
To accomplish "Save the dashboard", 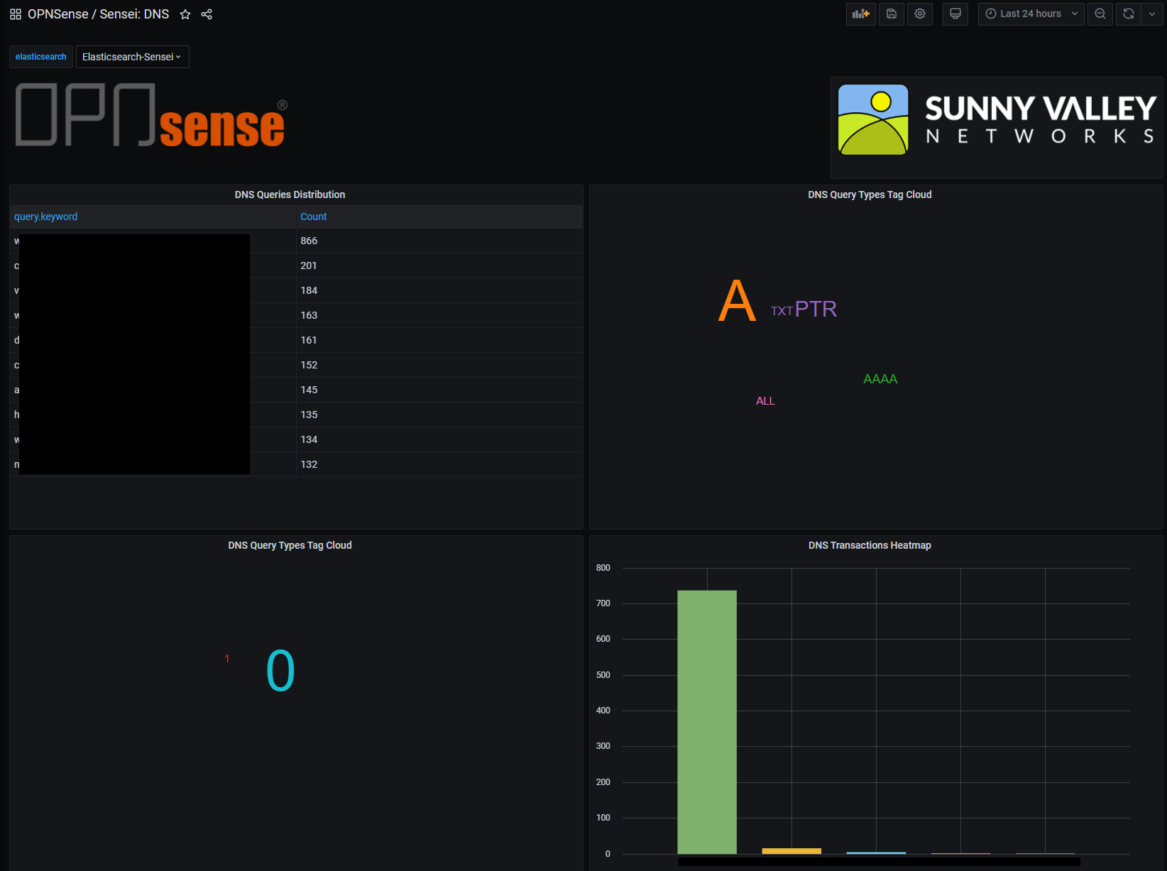I will pos(892,14).
